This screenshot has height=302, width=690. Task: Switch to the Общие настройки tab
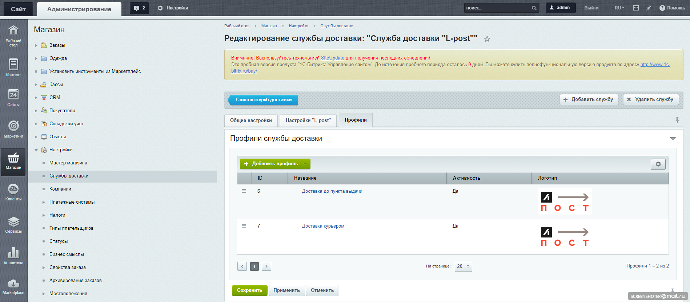[x=251, y=121]
